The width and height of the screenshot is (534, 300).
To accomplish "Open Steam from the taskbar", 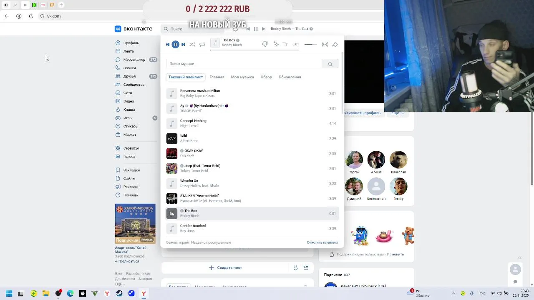I will pos(119,294).
